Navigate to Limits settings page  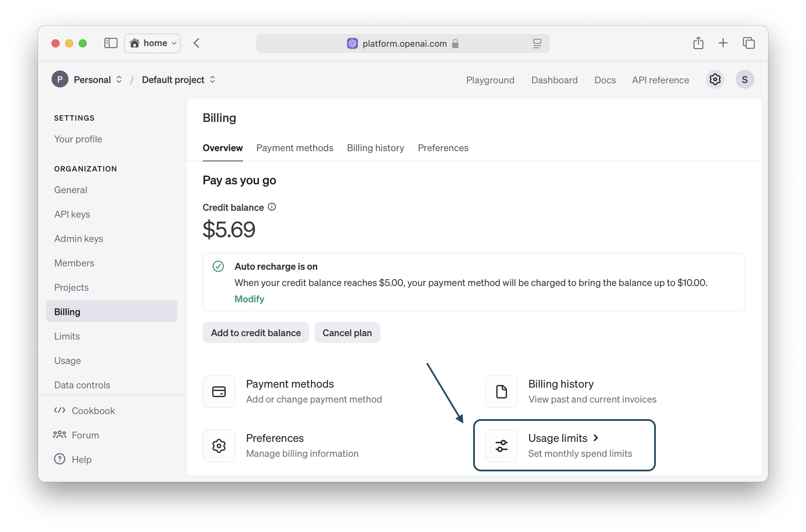tap(67, 335)
